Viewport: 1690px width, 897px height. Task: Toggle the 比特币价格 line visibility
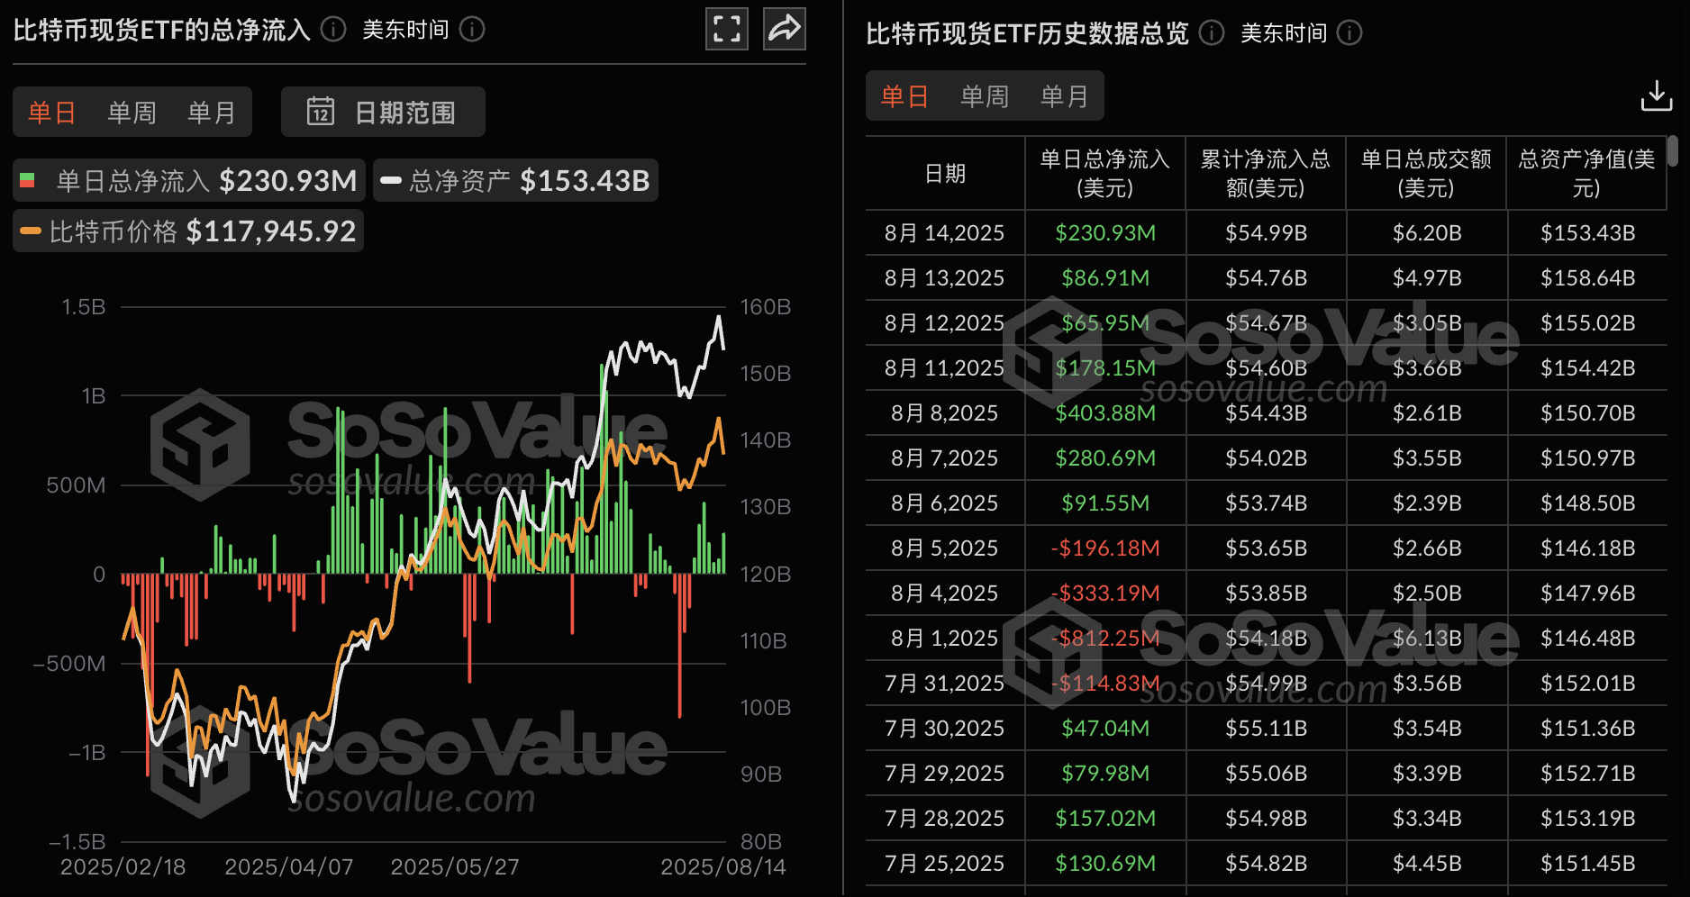tap(188, 231)
